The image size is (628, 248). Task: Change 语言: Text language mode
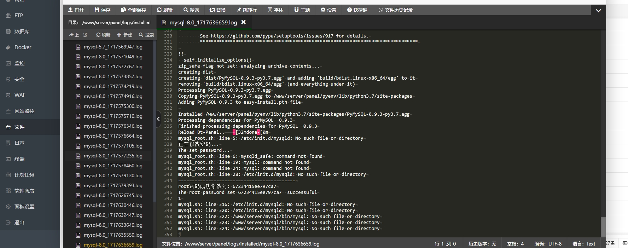click(x=584, y=244)
